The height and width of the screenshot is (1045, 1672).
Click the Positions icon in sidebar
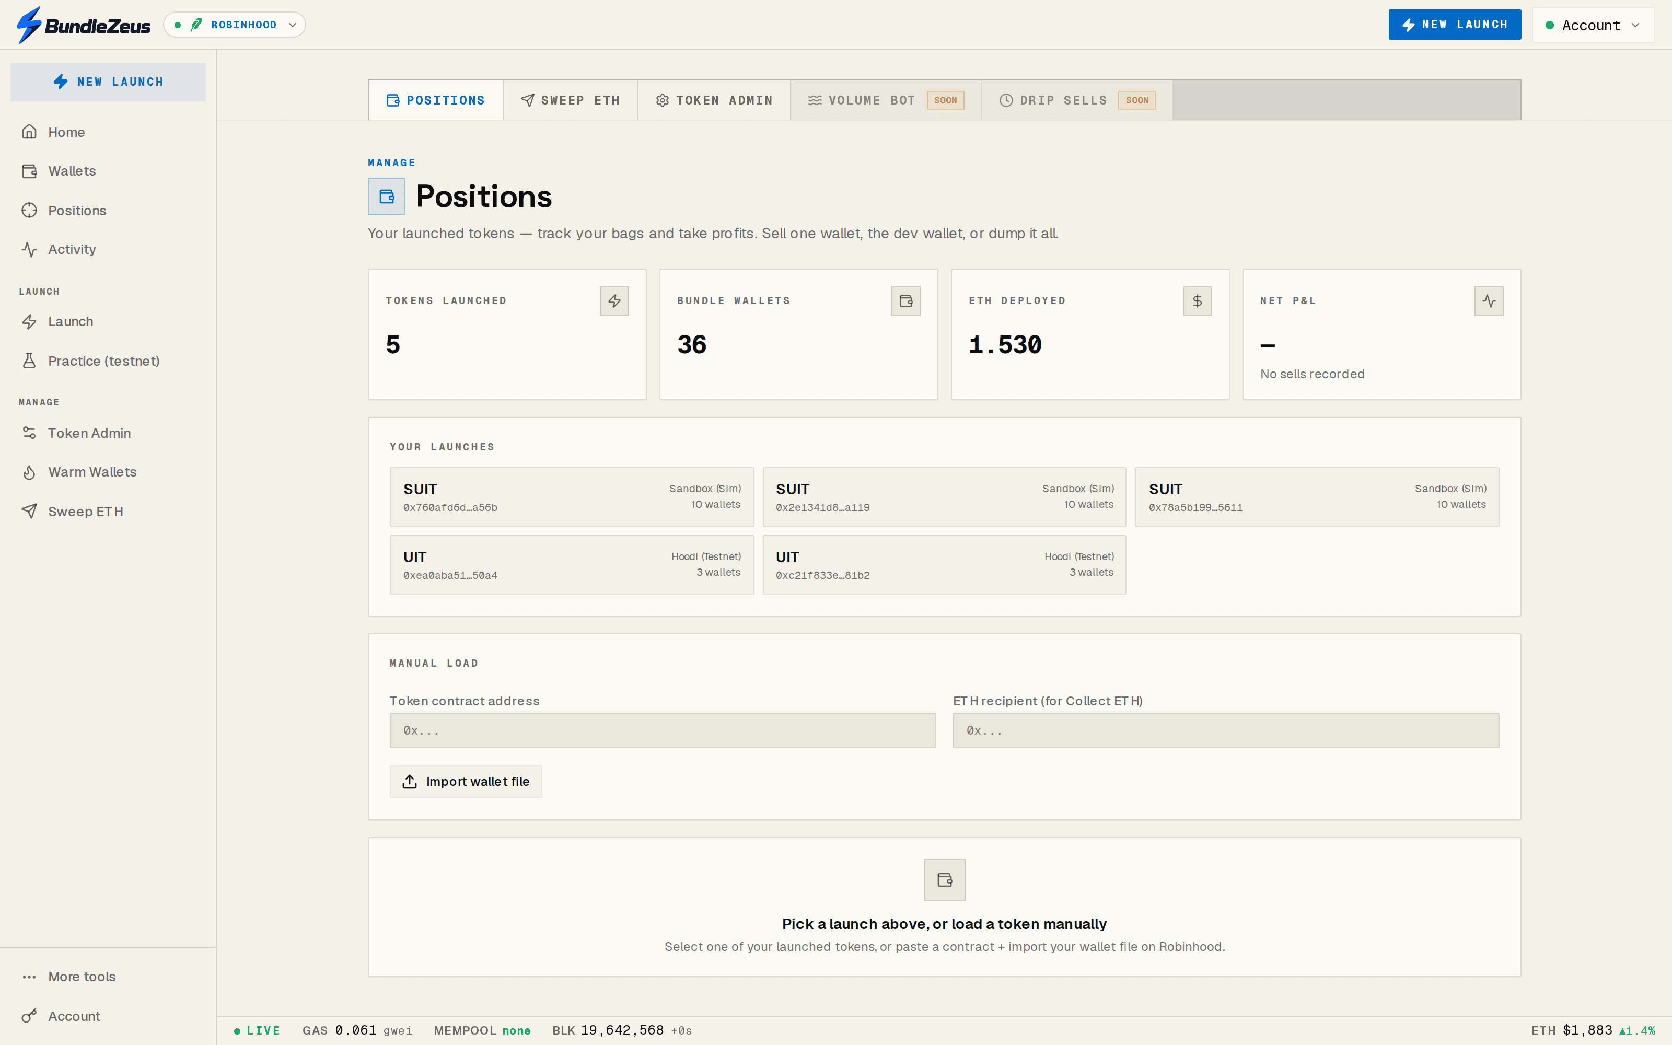click(x=29, y=210)
